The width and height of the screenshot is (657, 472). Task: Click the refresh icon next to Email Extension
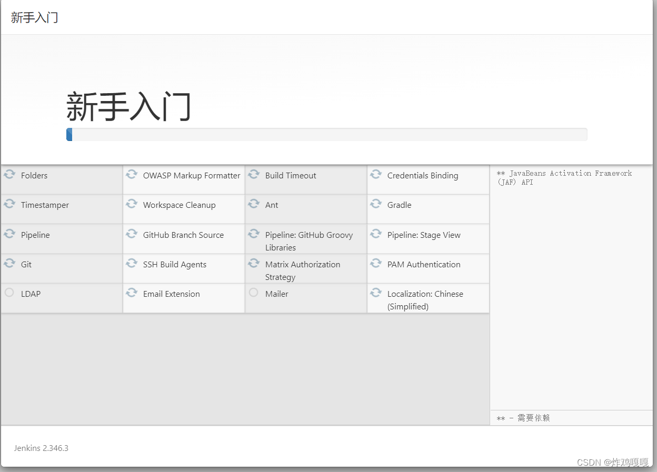132,293
